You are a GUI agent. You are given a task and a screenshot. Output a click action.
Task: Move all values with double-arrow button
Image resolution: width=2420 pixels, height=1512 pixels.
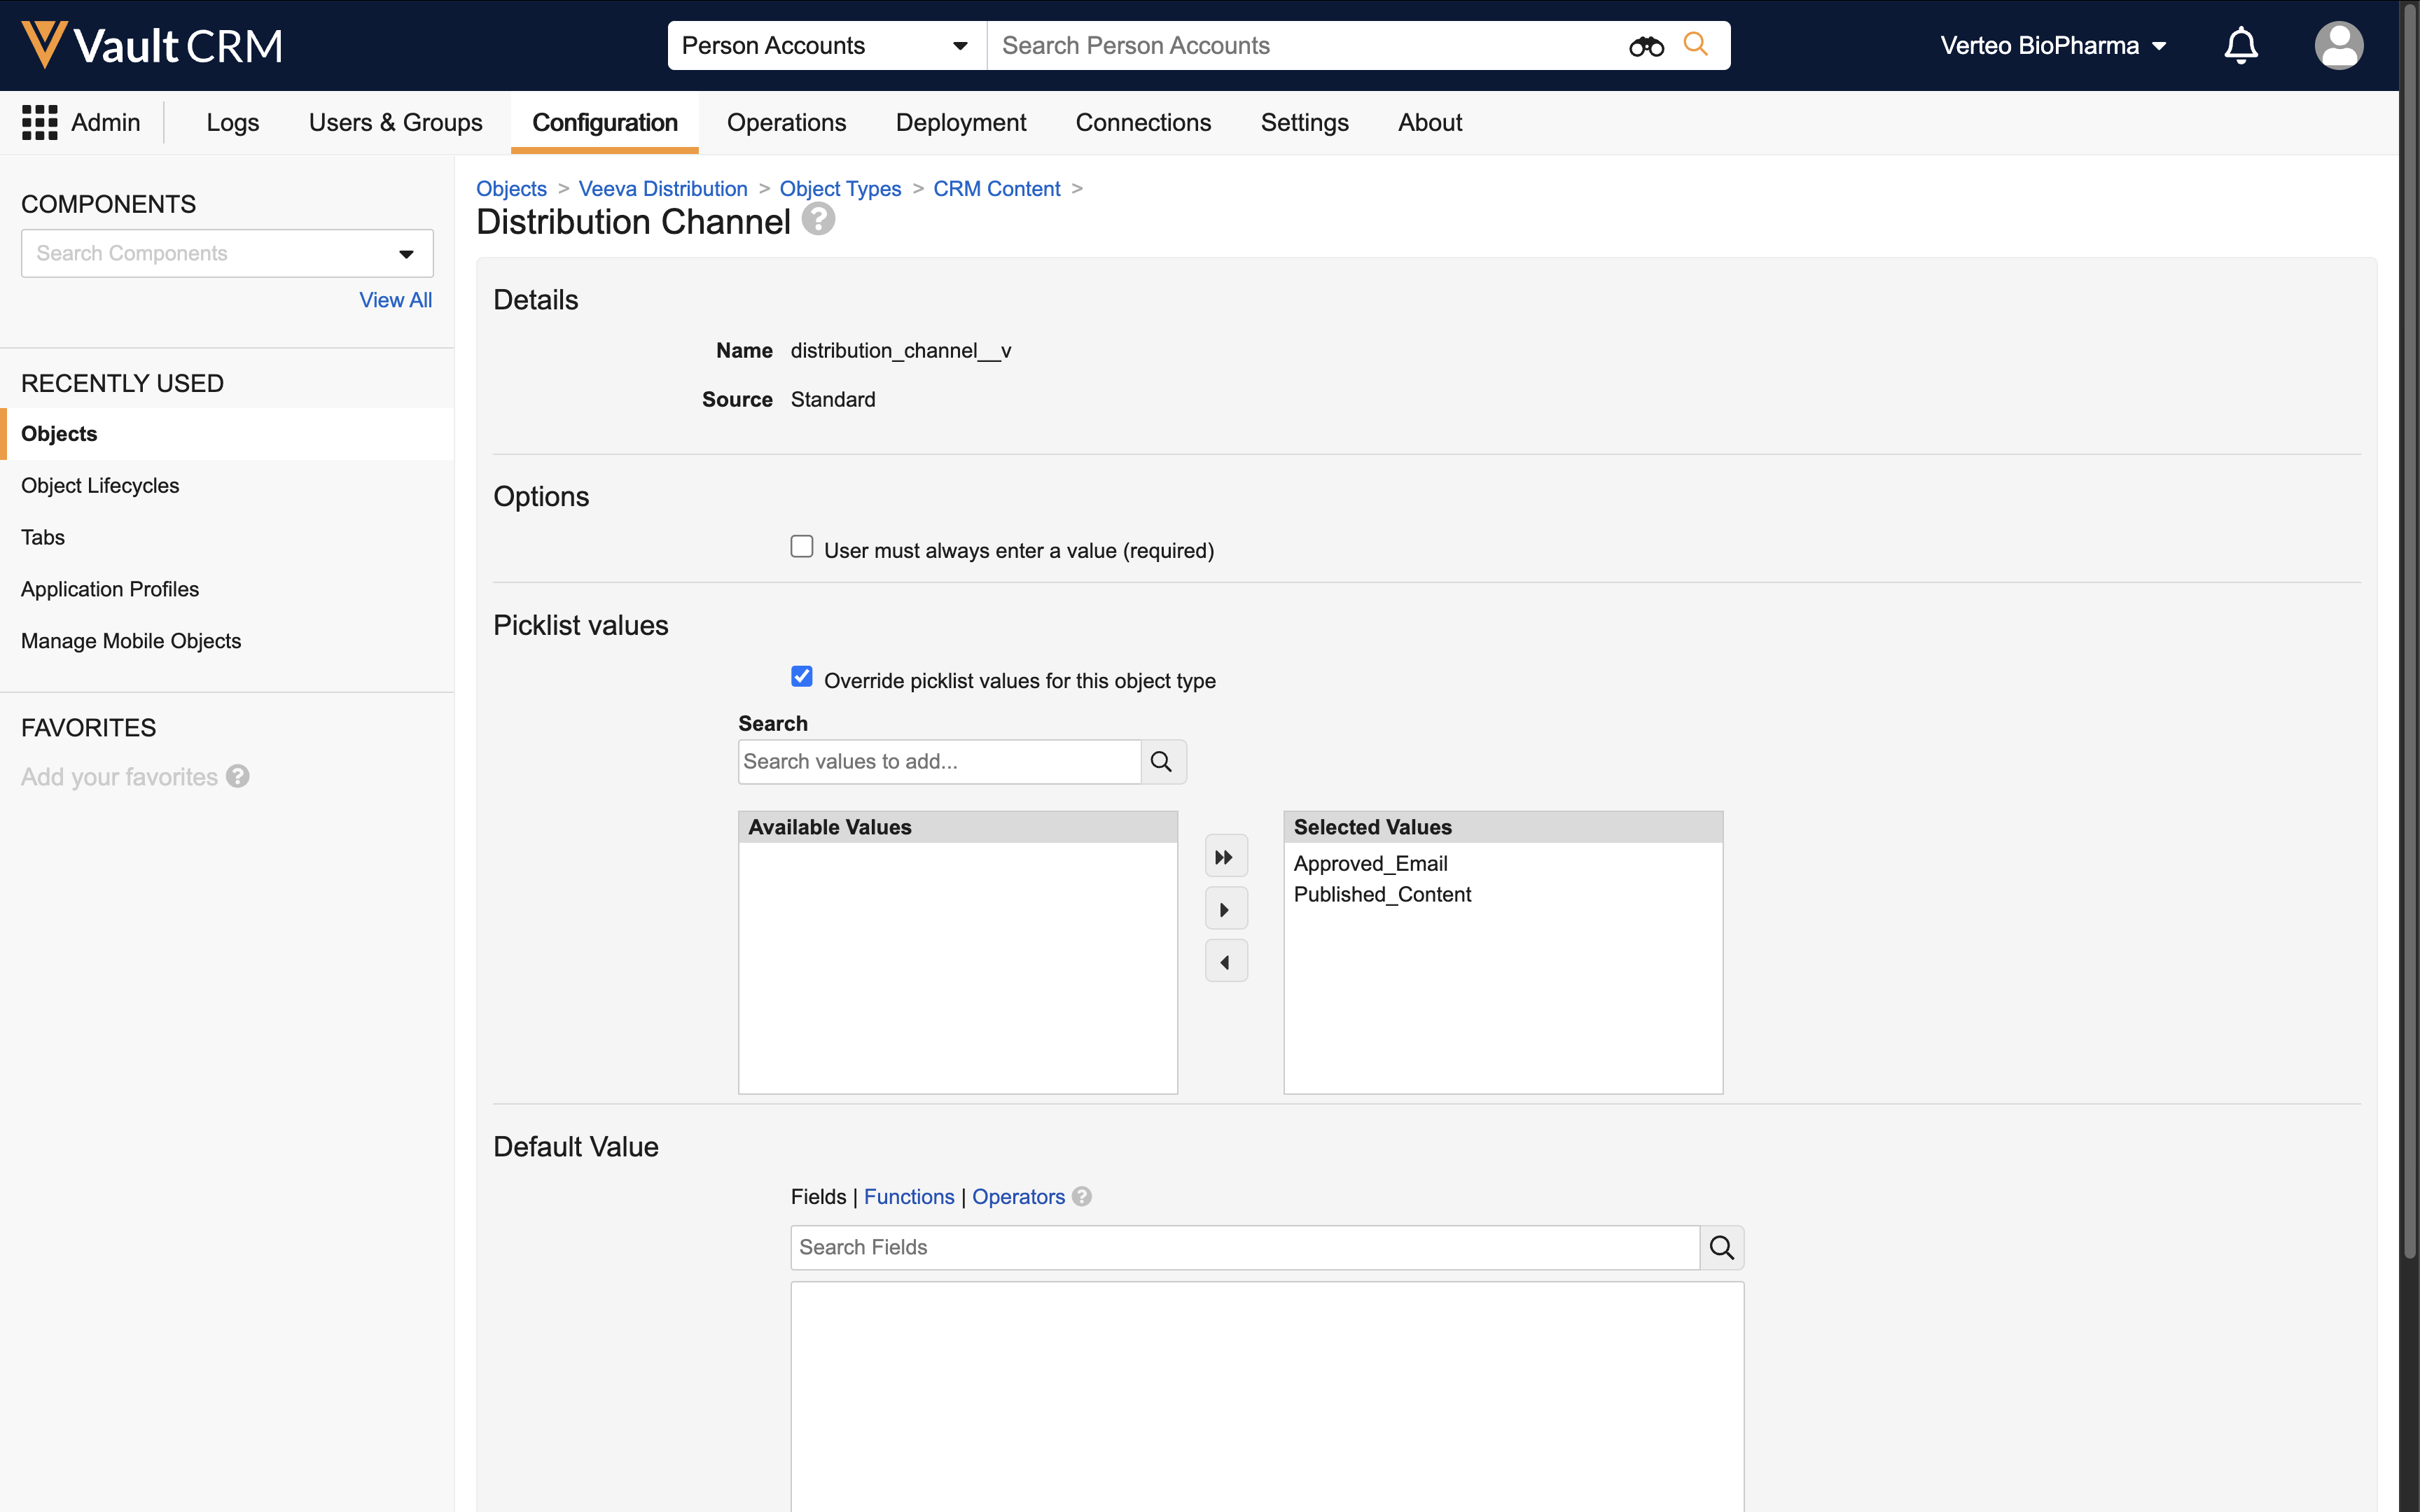pos(1225,857)
